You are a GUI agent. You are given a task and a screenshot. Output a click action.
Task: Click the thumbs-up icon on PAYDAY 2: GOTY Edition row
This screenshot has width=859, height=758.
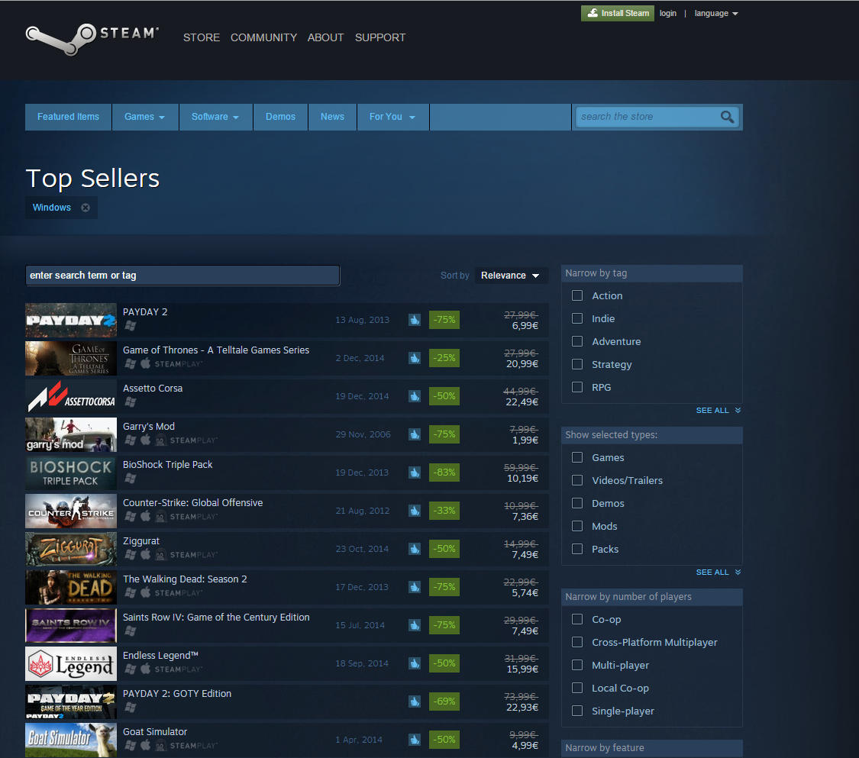coord(415,702)
